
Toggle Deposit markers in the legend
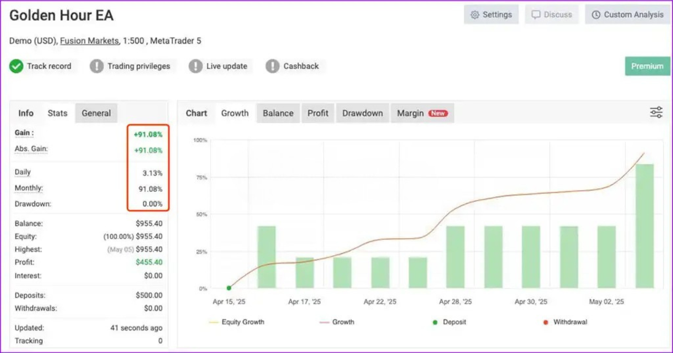449,322
